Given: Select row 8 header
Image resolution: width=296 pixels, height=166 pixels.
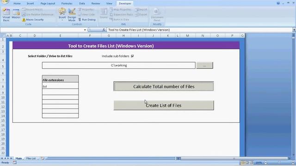Looking at the screenshot, I should [x=3, y=87].
